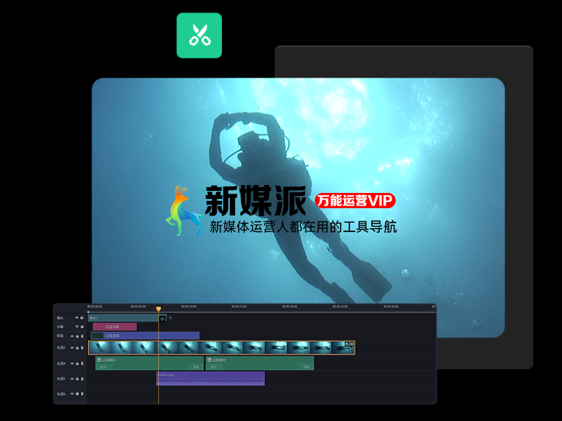Click the media icon on second 这是素材 clip
The width and height of the screenshot is (562, 421).
[x=209, y=360]
